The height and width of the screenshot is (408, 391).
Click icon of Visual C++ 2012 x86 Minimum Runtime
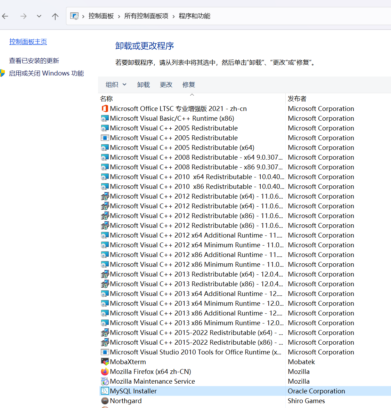click(x=105, y=265)
